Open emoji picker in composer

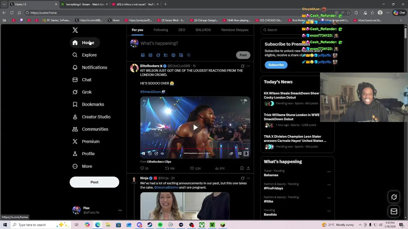tap(173, 55)
